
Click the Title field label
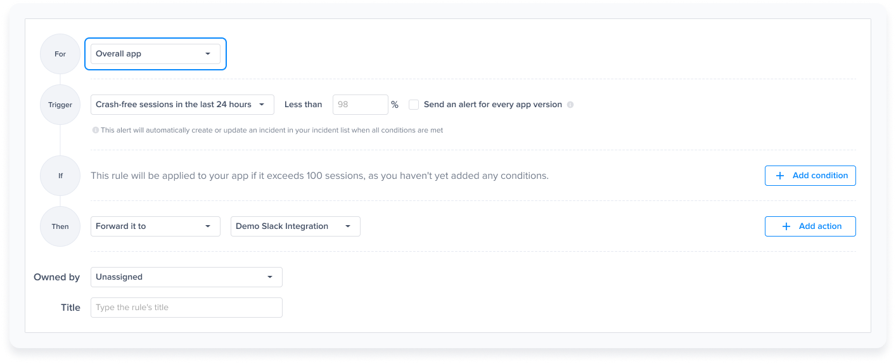pyautogui.click(x=70, y=308)
